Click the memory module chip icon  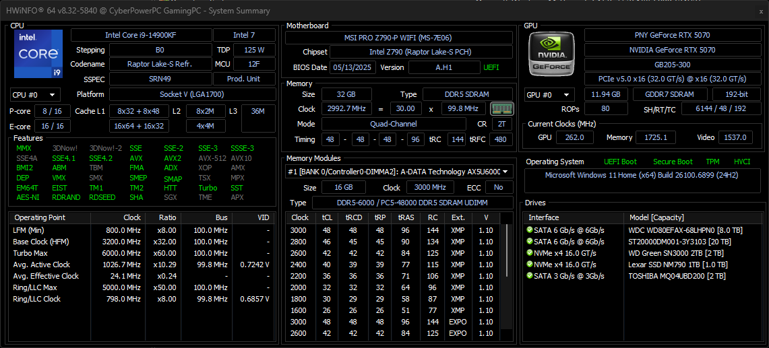coord(501,108)
